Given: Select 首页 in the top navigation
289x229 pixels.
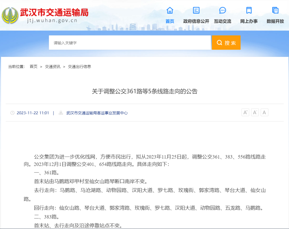Looking at the screenshot, I should pyautogui.click(x=170, y=21).
